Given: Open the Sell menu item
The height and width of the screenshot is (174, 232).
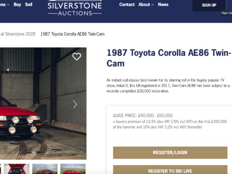Looking at the screenshot, I should pyautogui.click(x=29, y=5).
